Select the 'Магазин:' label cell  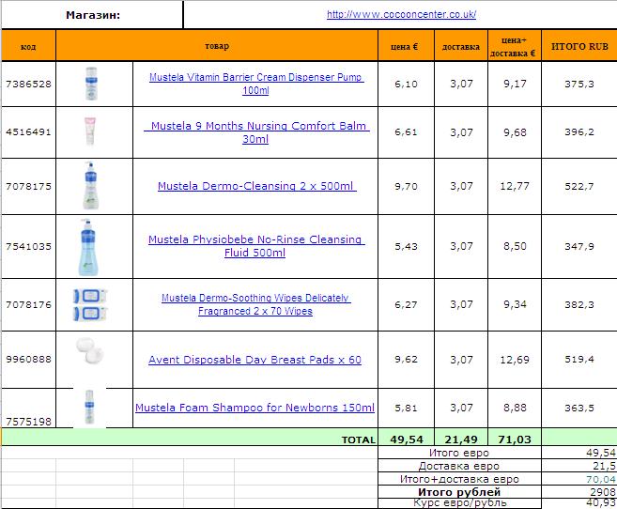click(x=93, y=15)
